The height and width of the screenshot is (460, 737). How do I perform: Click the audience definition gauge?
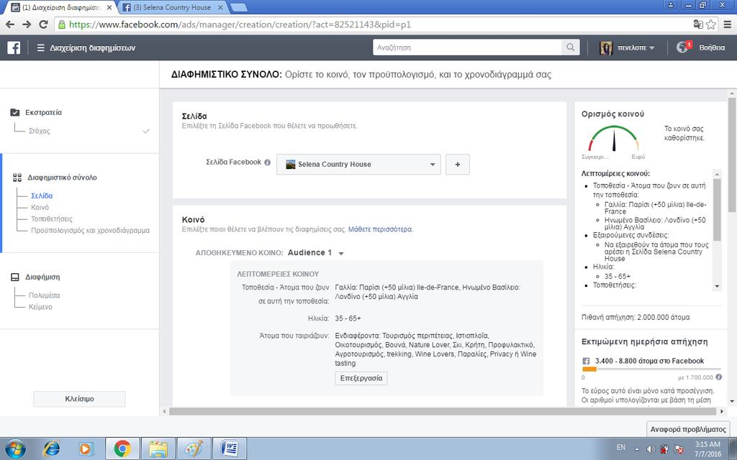[x=613, y=139]
